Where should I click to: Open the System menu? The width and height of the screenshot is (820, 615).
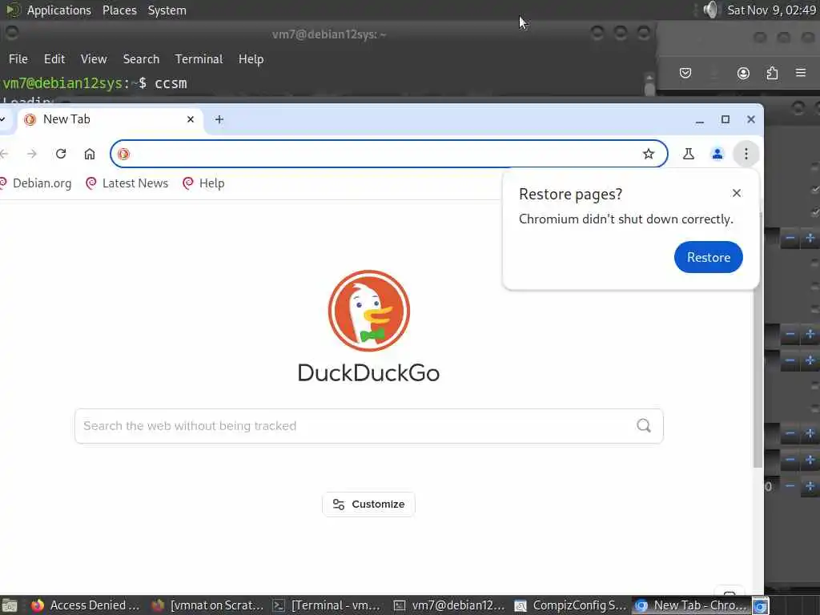pyautogui.click(x=167, y=10)
